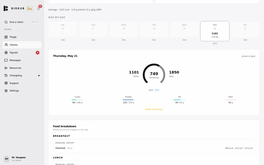Click the Triage grid icon
This screenshot has height=165, width=264.
click(6, 37)
